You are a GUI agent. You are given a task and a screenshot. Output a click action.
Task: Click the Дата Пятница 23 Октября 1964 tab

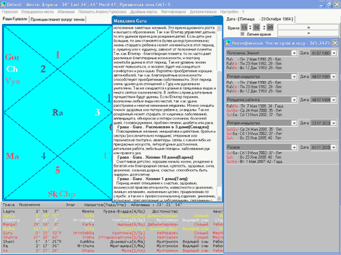(260, 19)
